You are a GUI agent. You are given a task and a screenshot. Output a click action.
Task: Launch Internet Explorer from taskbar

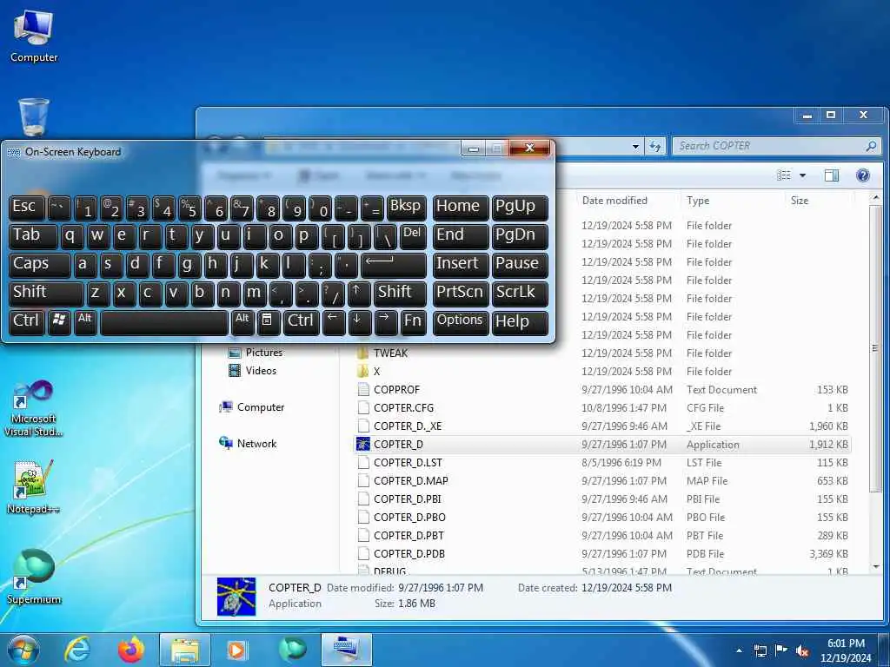(76, 650)
